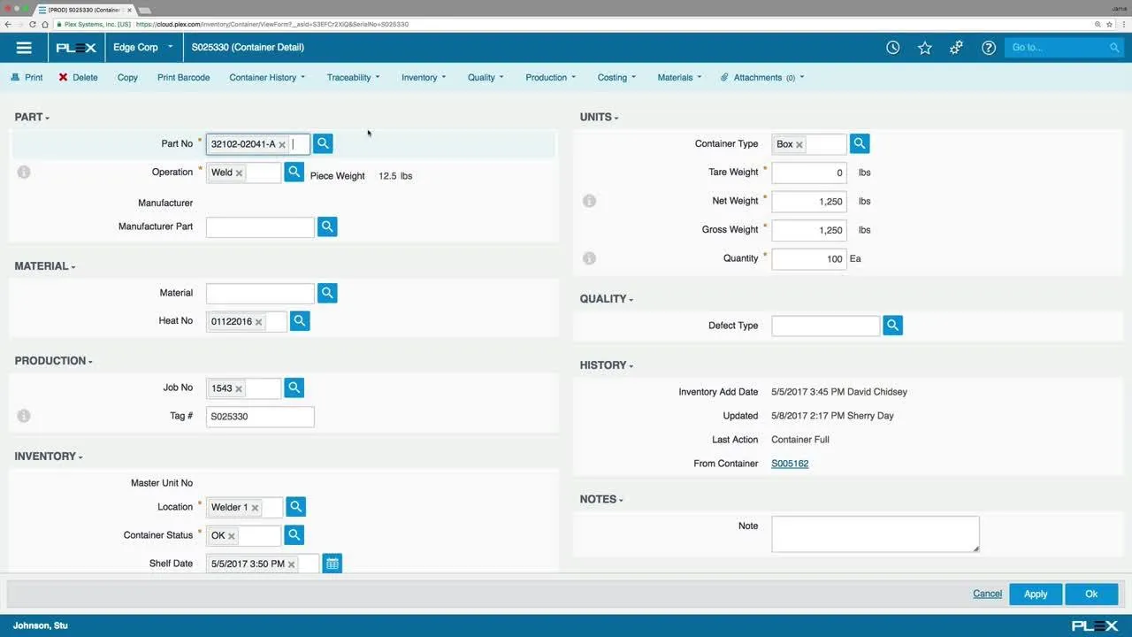Viewport: 1132px width, 637px height.
Task: Click the red Delete X icon
Action: coord(65,77)
